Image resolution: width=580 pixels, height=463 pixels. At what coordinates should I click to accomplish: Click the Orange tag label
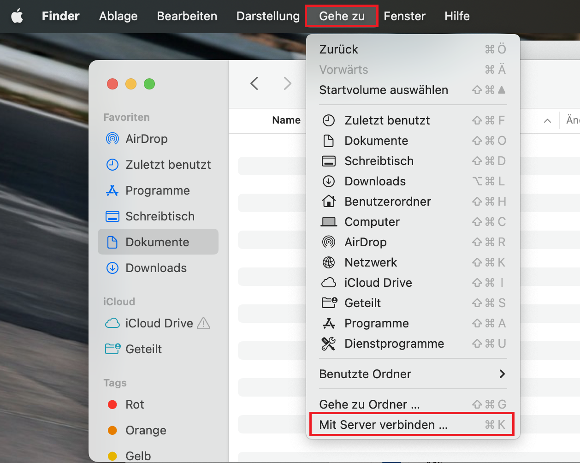pyautogui.click(x=146, y=430)
